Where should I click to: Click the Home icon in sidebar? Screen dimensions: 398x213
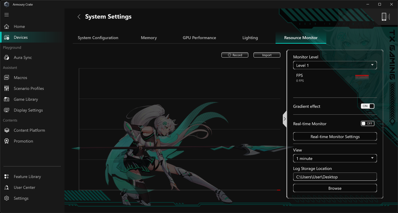click(7, 26)
